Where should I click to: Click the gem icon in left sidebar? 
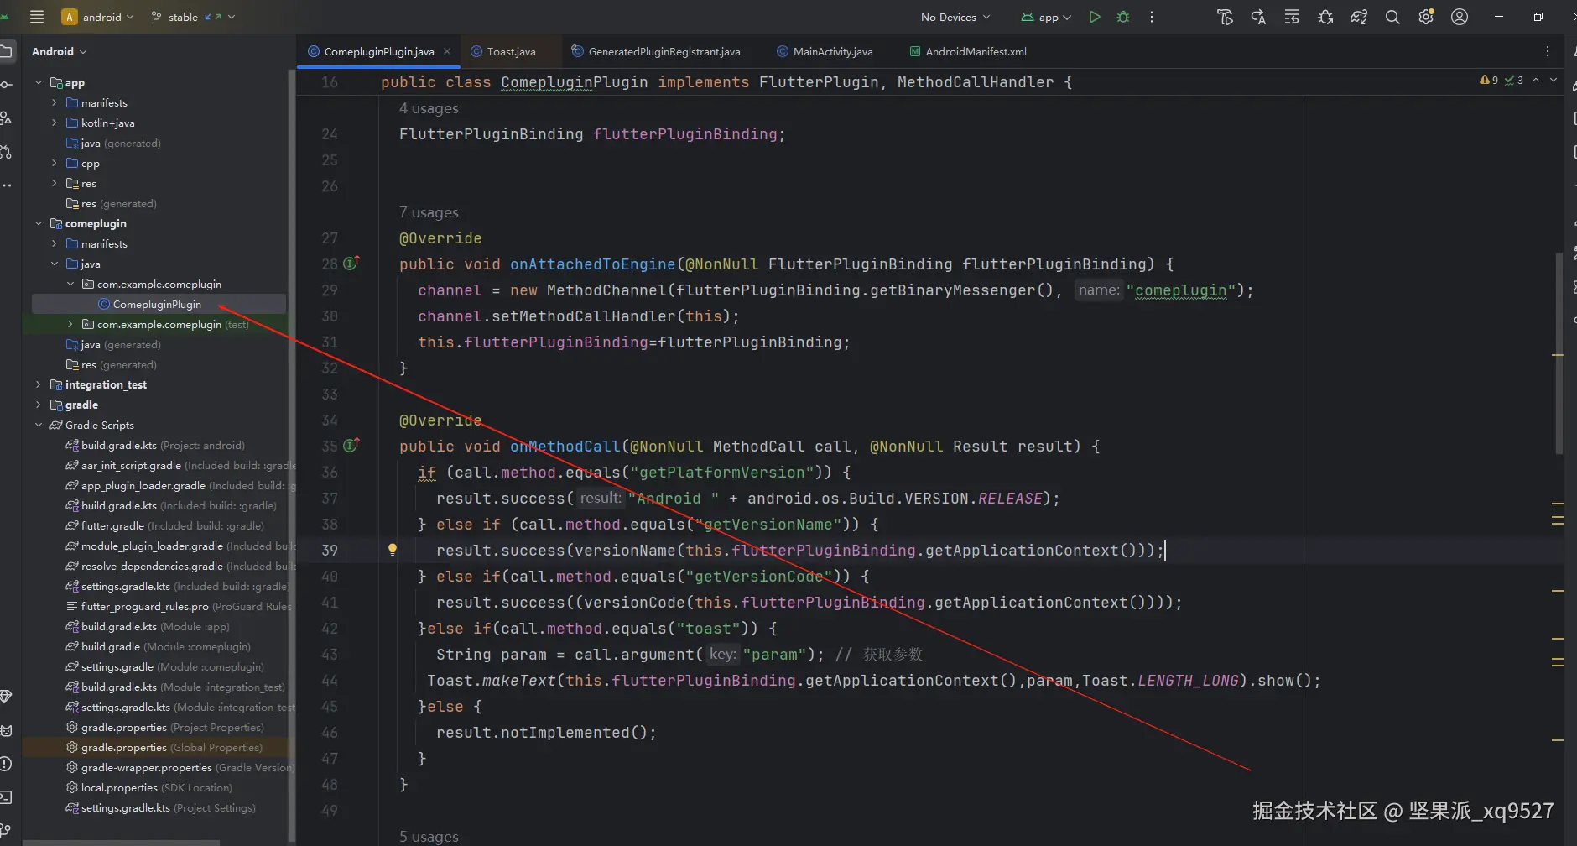pos(6,697)
